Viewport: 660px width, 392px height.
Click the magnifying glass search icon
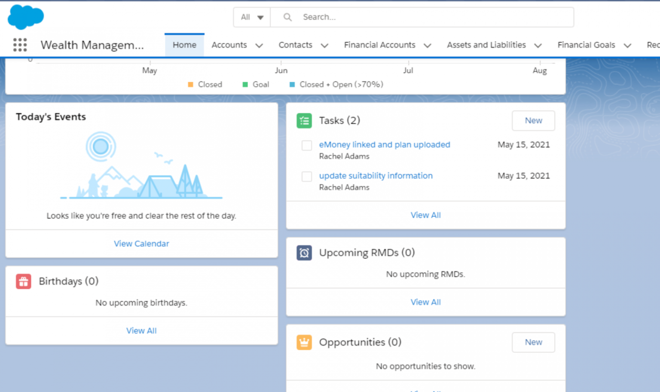point(287,17)
